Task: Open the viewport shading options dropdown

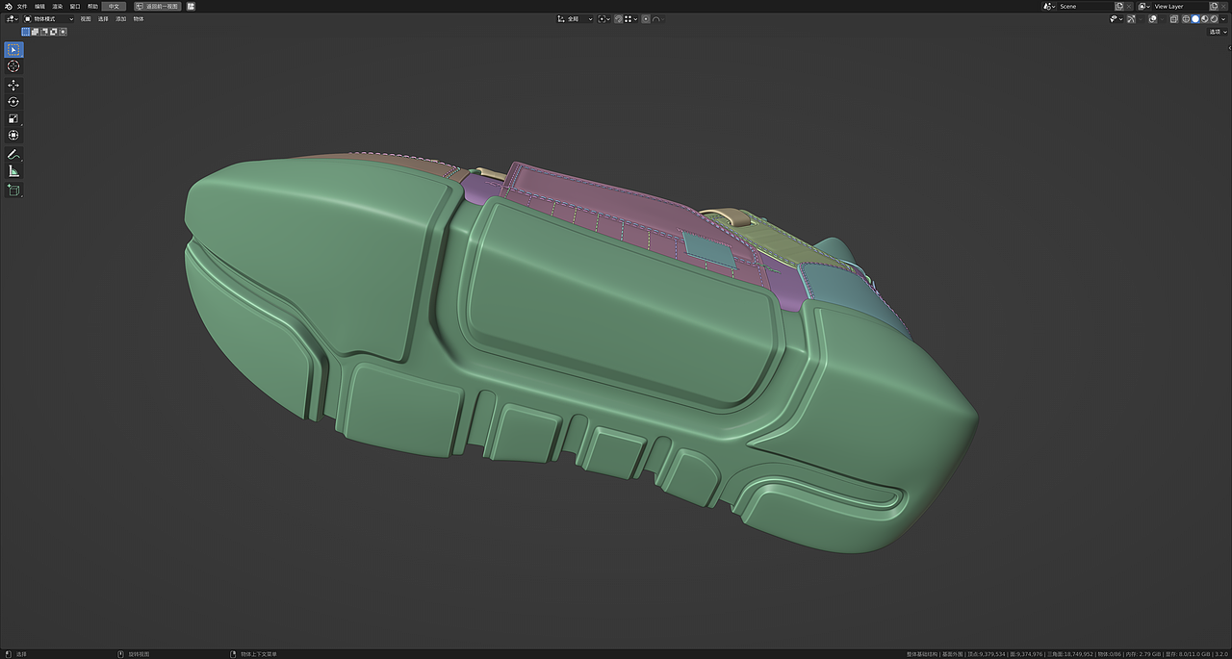Action: (1223, 19)
